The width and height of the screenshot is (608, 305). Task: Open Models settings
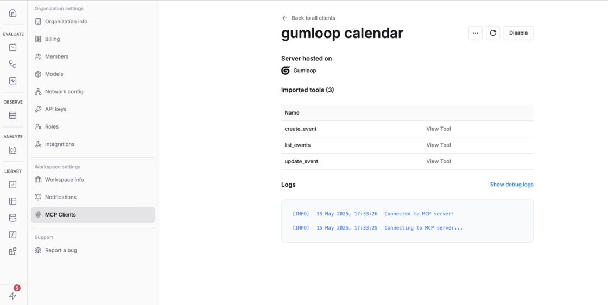[93, 74]
